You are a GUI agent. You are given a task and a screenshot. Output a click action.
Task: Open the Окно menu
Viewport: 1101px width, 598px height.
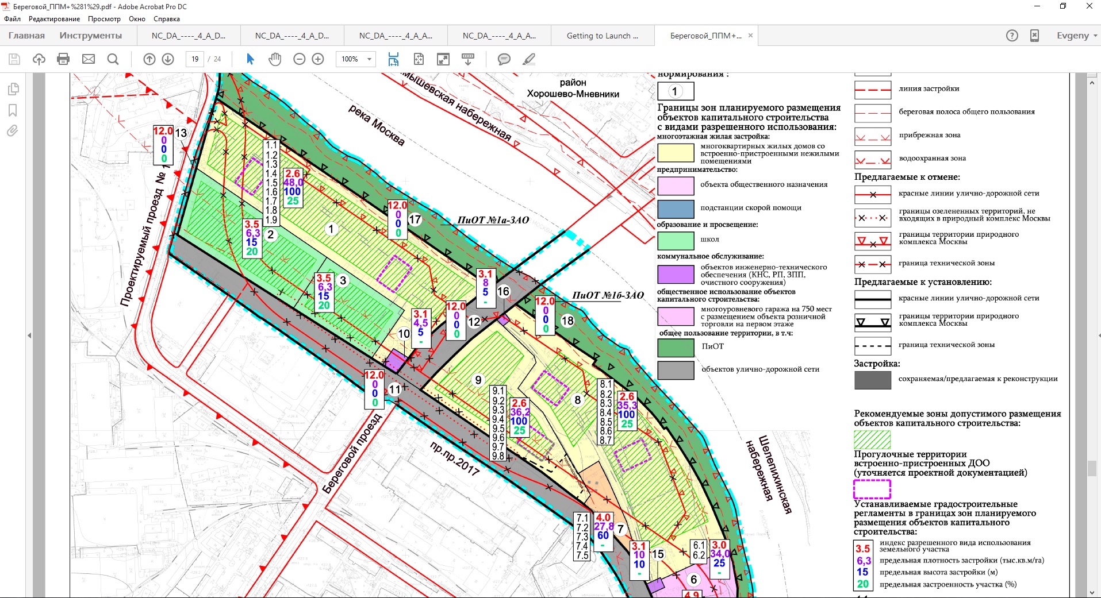tap(137, 19)
